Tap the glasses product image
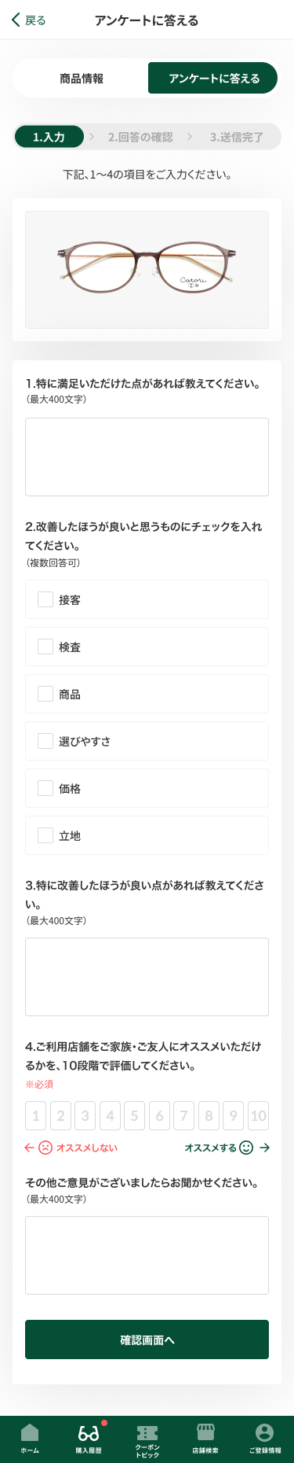Viewport: 294px width, 1463px height. coord(147,270)
